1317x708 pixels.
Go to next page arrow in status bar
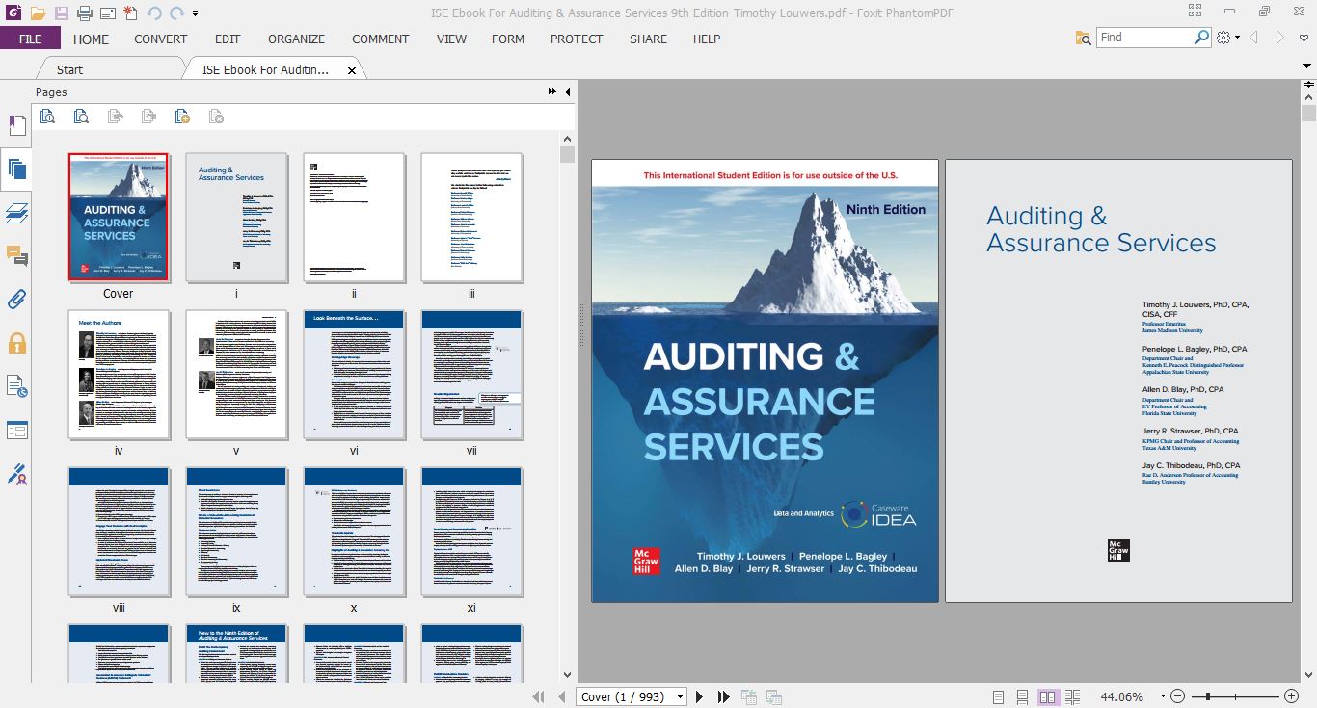[700, 696]
